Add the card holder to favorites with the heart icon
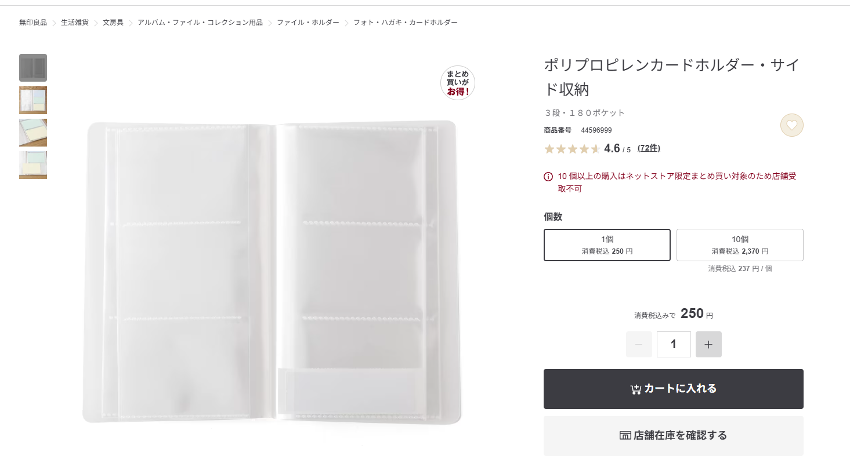Viewport: 850px width, 457px height. point(791,125)
